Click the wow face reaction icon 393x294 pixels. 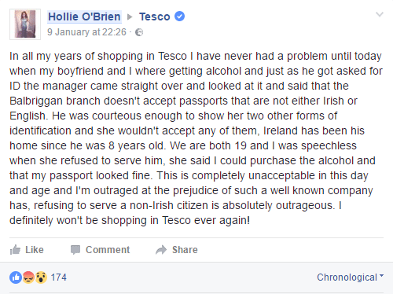pos(41,277)
